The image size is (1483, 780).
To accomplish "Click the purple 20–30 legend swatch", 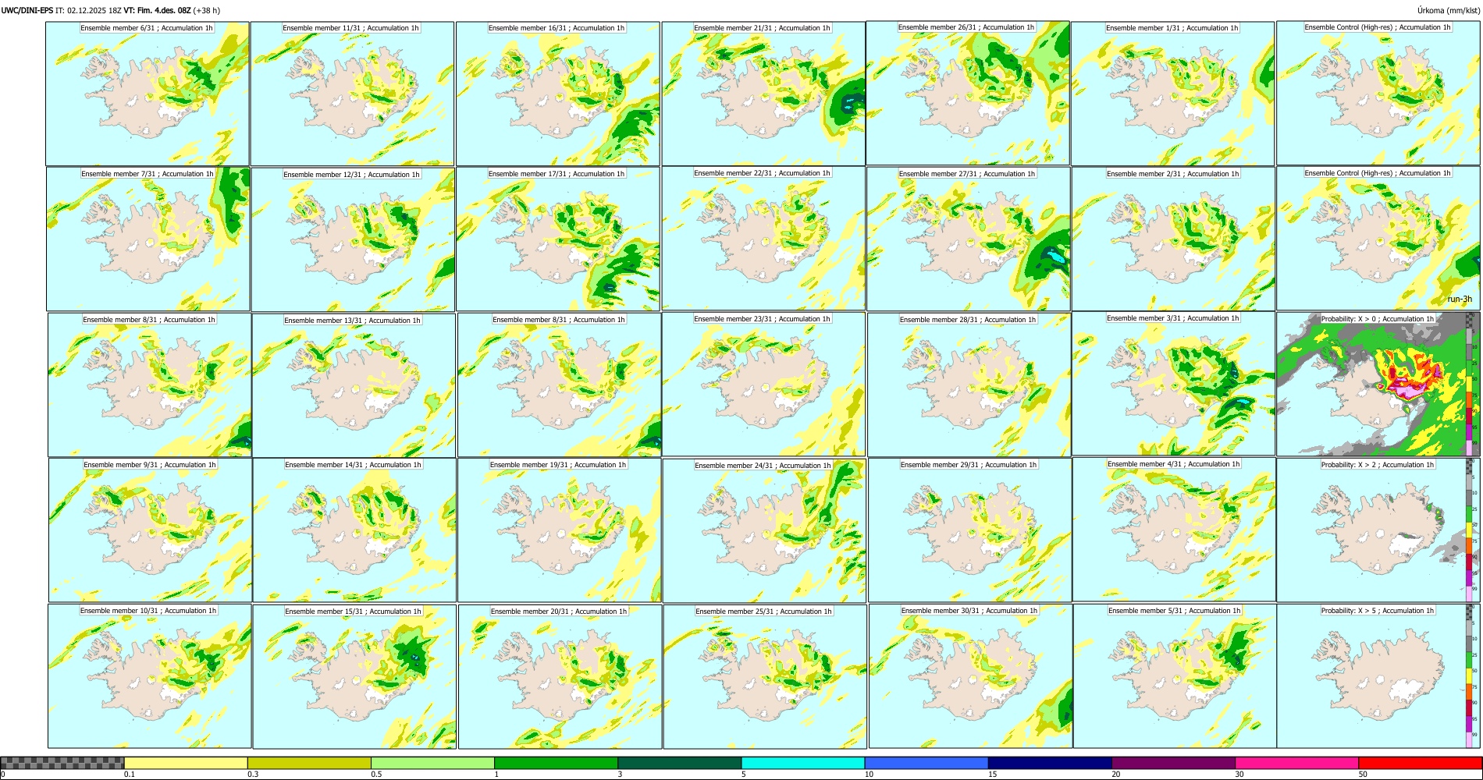I will pos(1173,763).
